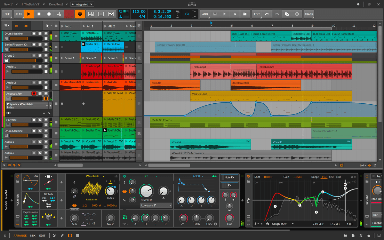Toggle the XP filter power button
The height and width of the screenshot is (240, 384).
click(x=124, y=176)
